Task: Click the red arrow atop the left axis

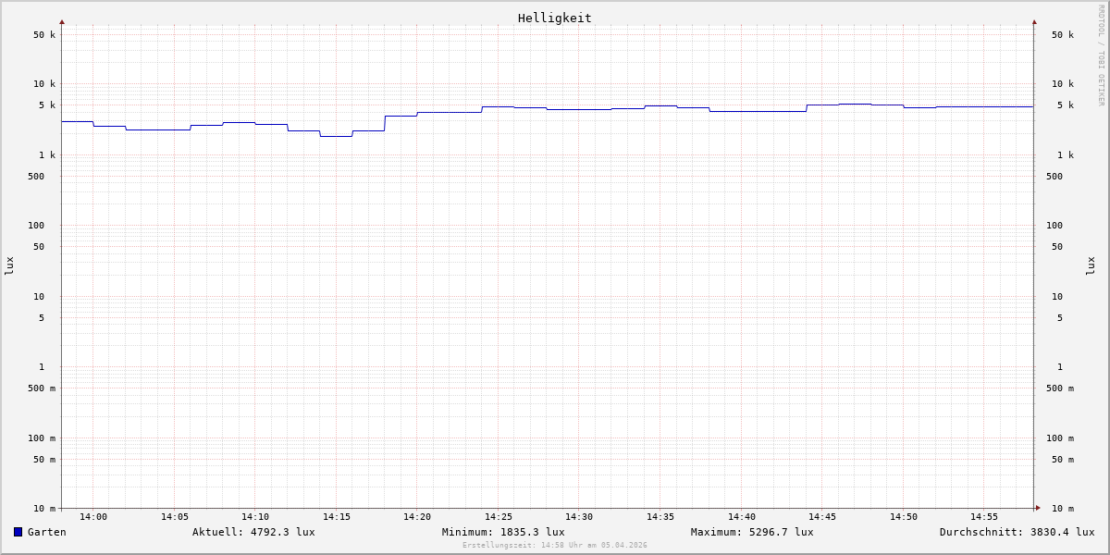Action: point(62,21)
